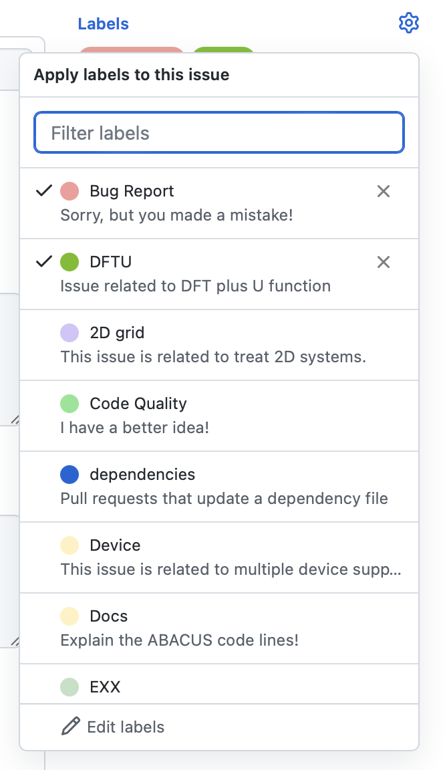Image resolution: width=445 pixels, height=770 pixels.
Task: Apply the Docs label
Action: (108, 616)
